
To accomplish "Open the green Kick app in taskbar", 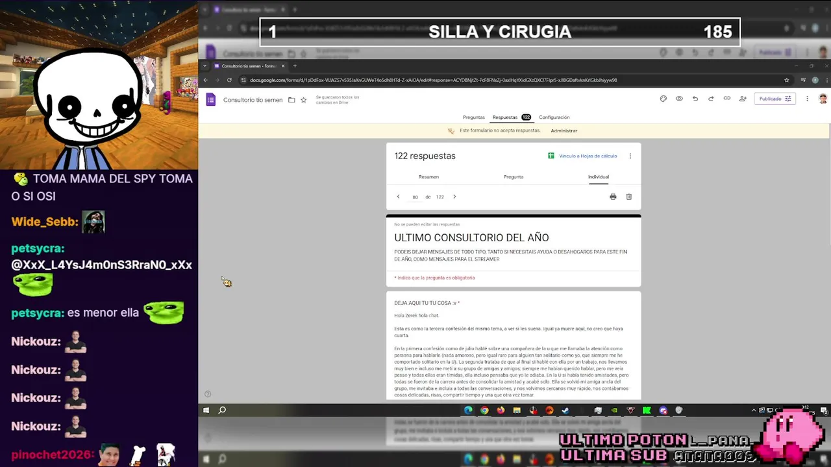I will [647, 410].
